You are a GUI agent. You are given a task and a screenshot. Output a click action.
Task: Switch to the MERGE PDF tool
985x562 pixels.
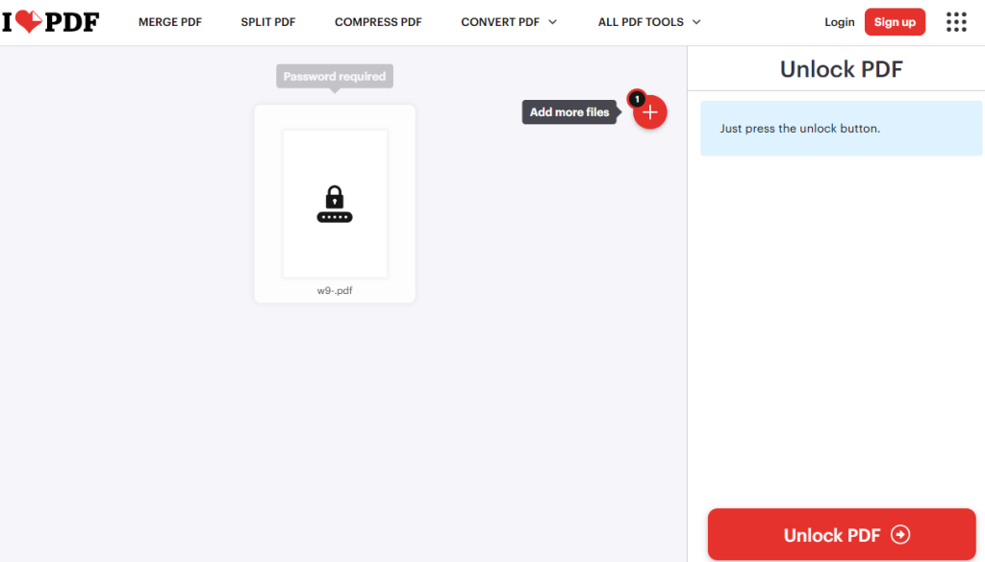(169, 21)
